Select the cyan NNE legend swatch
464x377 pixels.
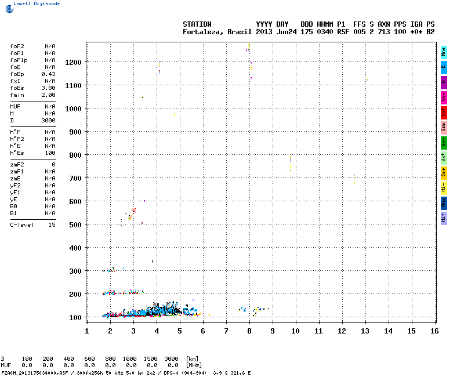444,52
